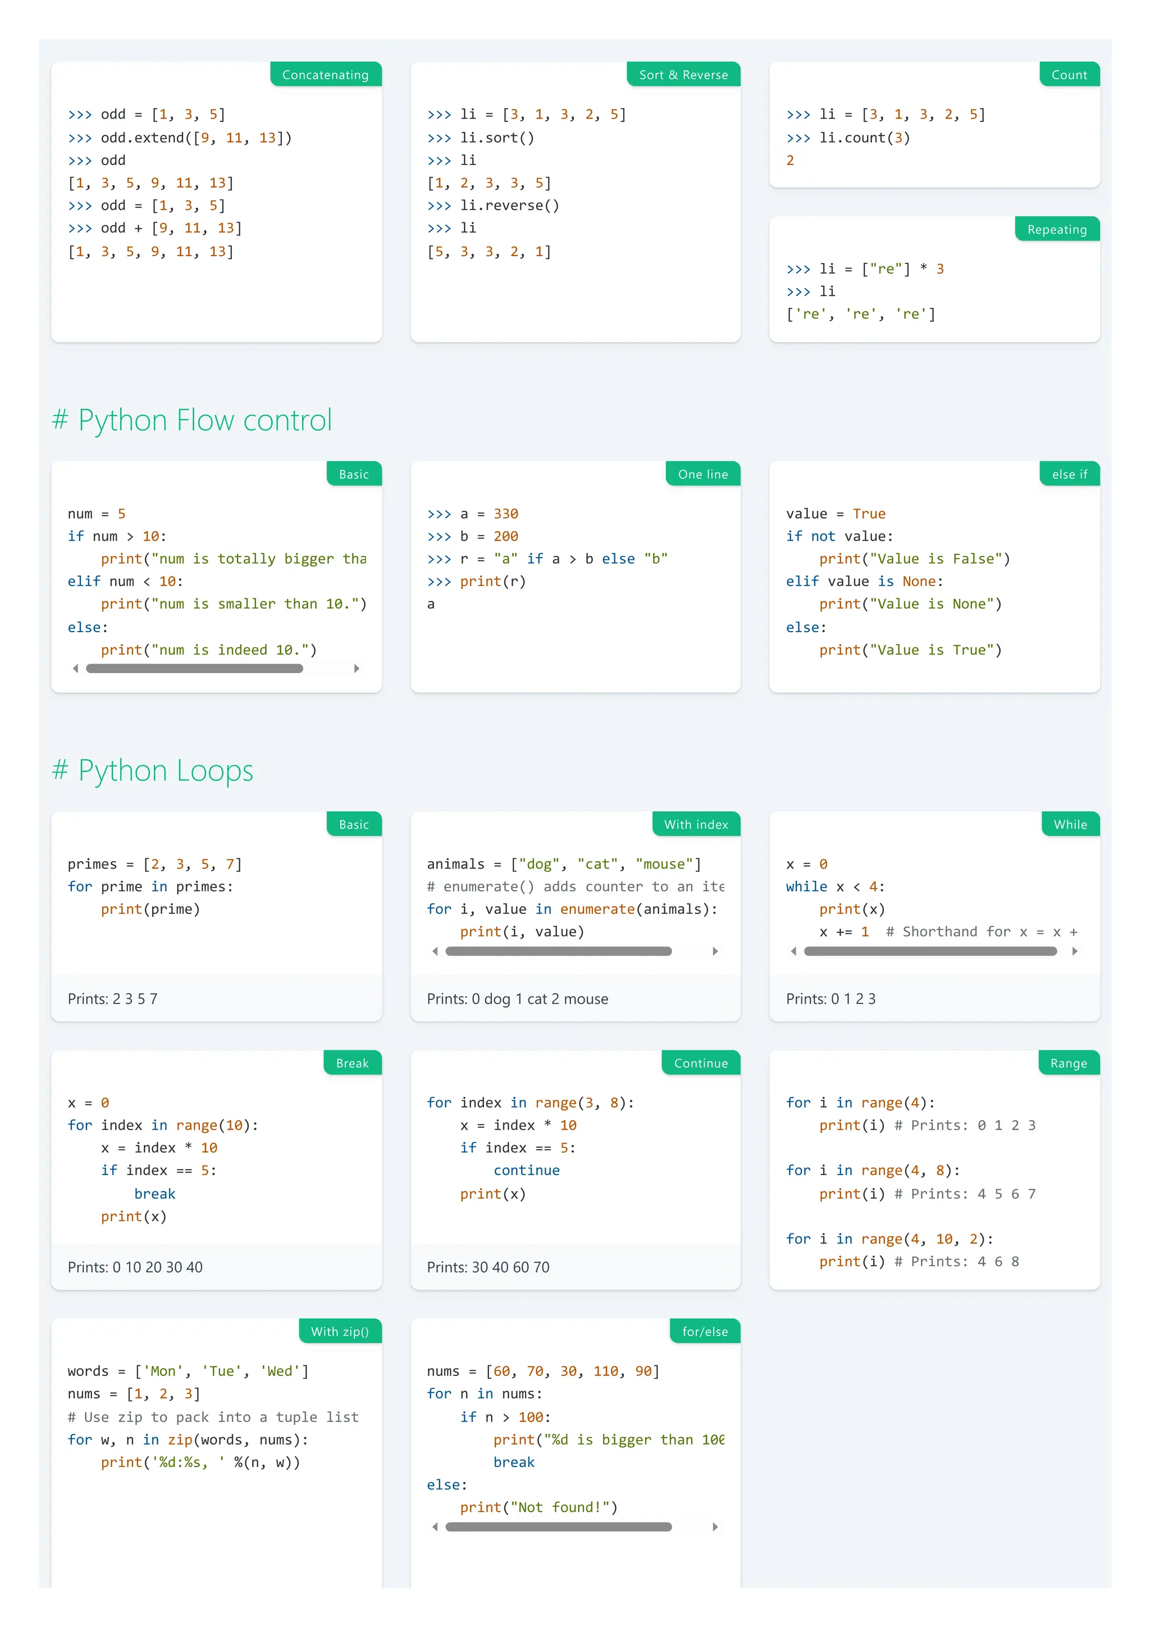Click right scroll arrow in for/else card

(715, 1527)
